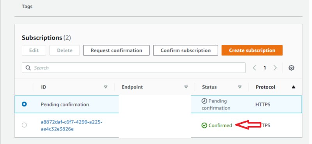Viewport: 312px width, 144px height.
Task: Reverse the sort order on the Protocol column
Action: (294, 87)
